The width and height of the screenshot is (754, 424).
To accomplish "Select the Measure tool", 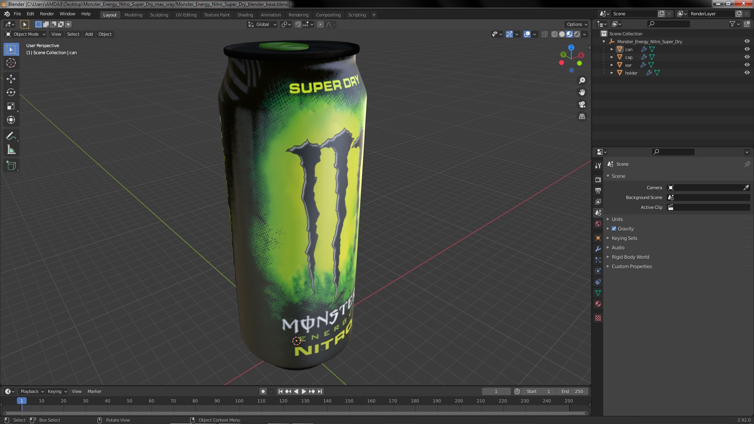I will [11, 150].
